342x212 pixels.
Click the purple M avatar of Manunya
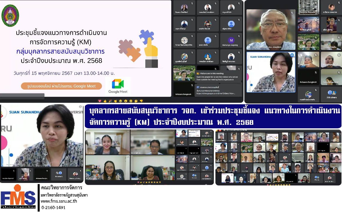coord(231,40)
